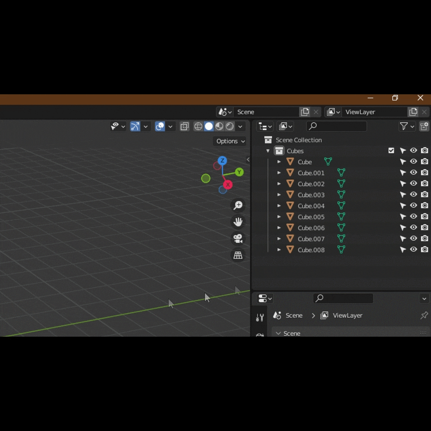Click the pan hand icon in viewport sidebar

(238, 222)
